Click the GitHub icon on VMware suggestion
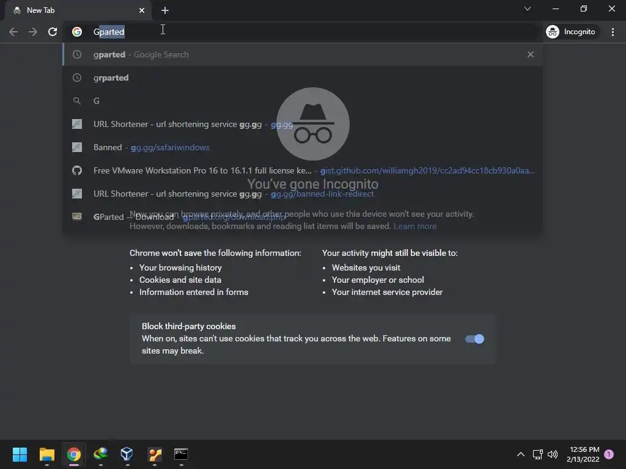The width and height of the screenshot is (626, 469). point(77,171)
